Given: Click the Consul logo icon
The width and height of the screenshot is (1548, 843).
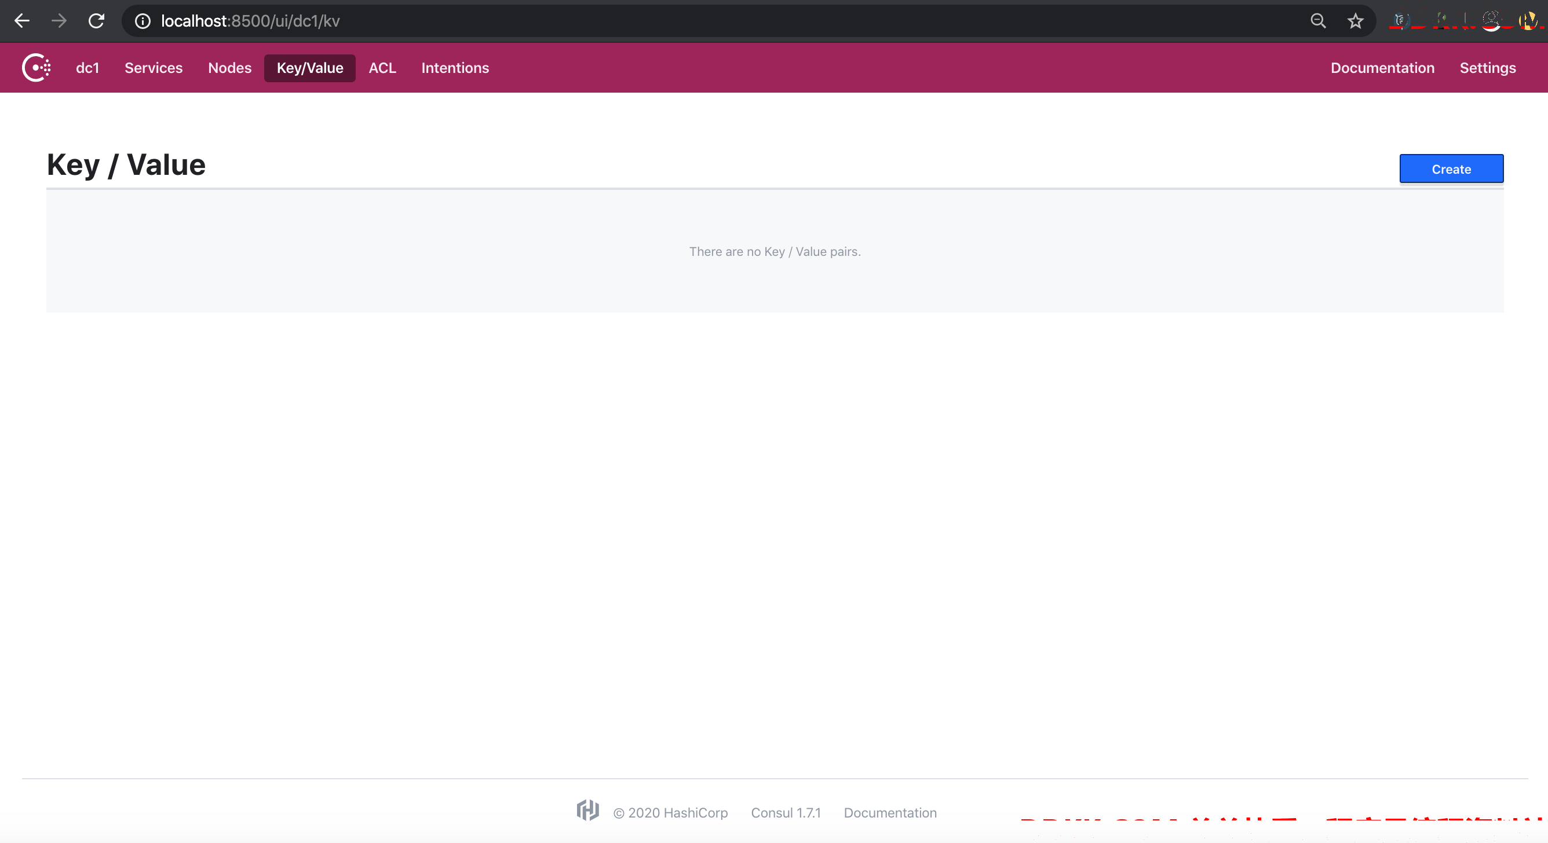Looking at the screenshot, I should pyautogui.click(x=36, y=68).
